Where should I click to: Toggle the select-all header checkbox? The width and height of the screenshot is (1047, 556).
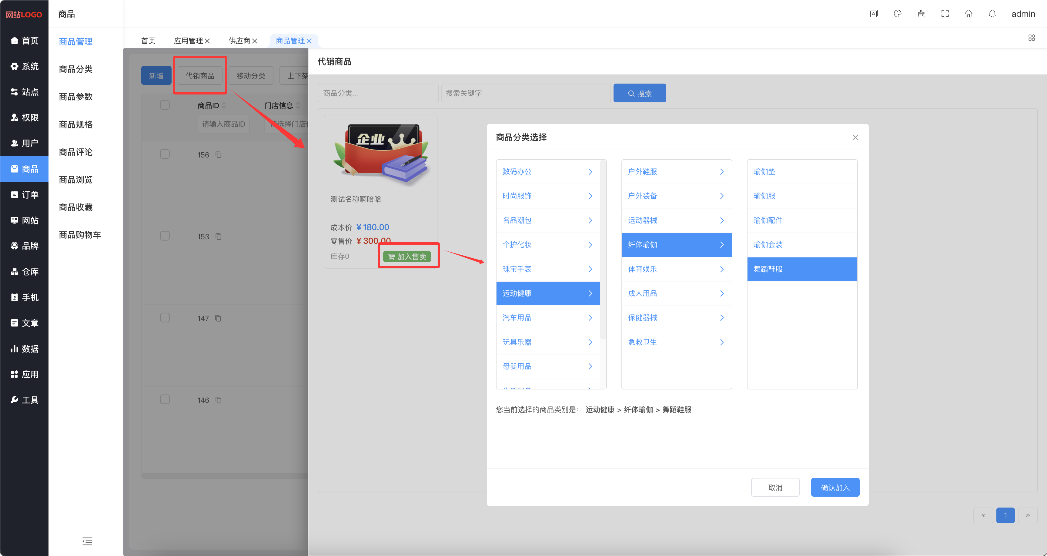click(x=165, y=105)
